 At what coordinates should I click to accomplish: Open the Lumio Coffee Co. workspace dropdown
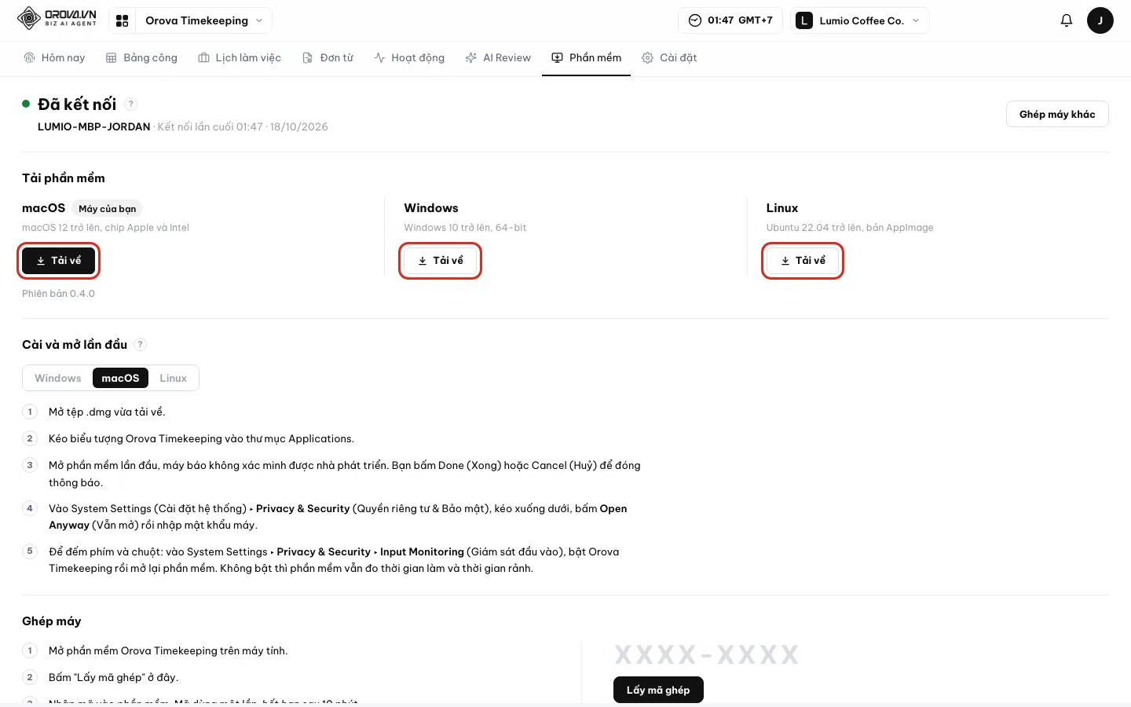pos(860,20)
